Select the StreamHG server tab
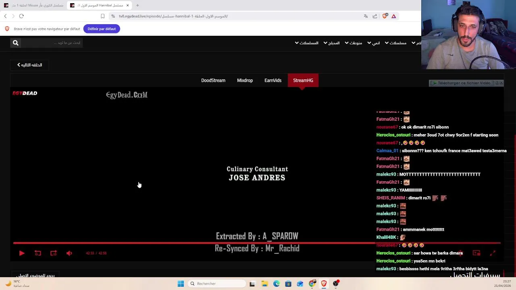 [303, 81]
